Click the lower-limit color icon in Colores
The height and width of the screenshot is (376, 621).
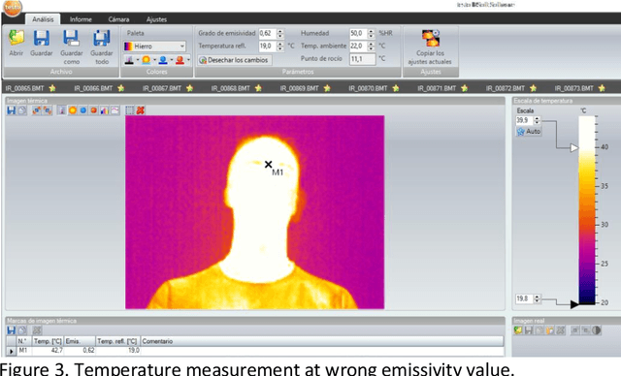(129, 60)
